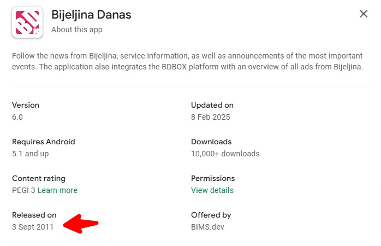Viewport: 381px width, 246px height.
Task: Click the 3 Sept 2011 release date
Action: click(33, 227)
